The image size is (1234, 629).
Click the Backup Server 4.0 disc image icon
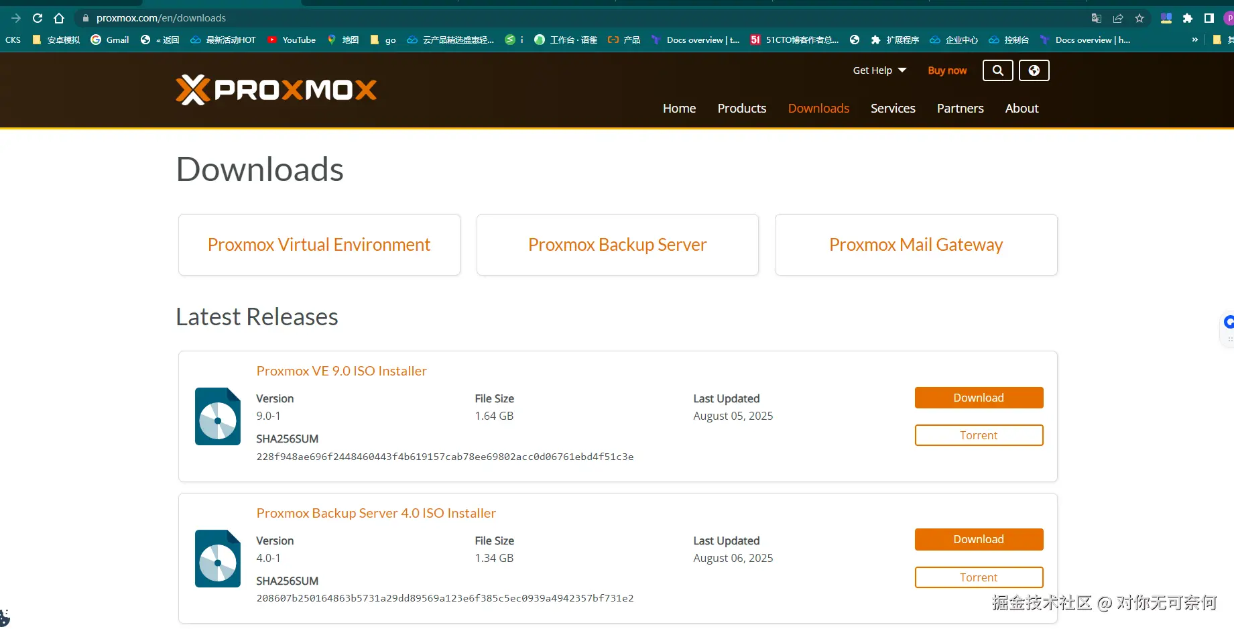[218, 559]
